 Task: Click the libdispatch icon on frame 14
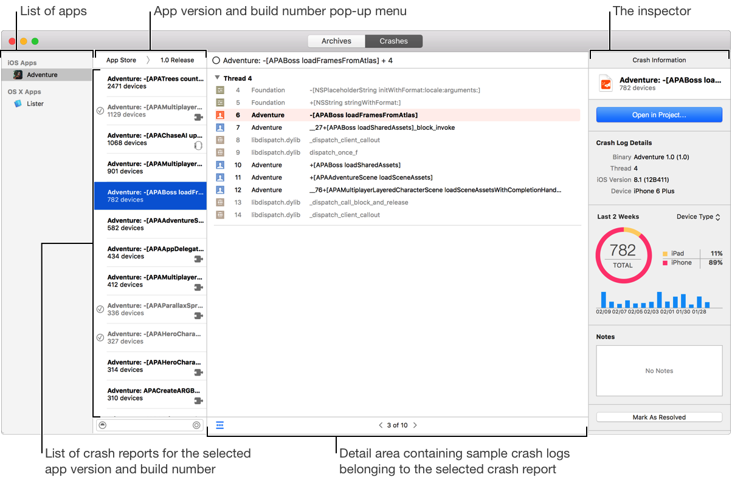(220, 215)
